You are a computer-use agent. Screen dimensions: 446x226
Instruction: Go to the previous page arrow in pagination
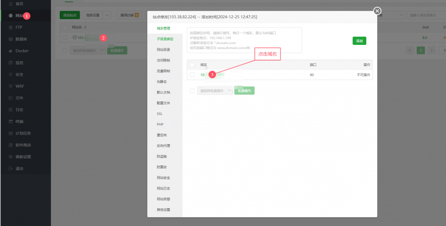410,51
